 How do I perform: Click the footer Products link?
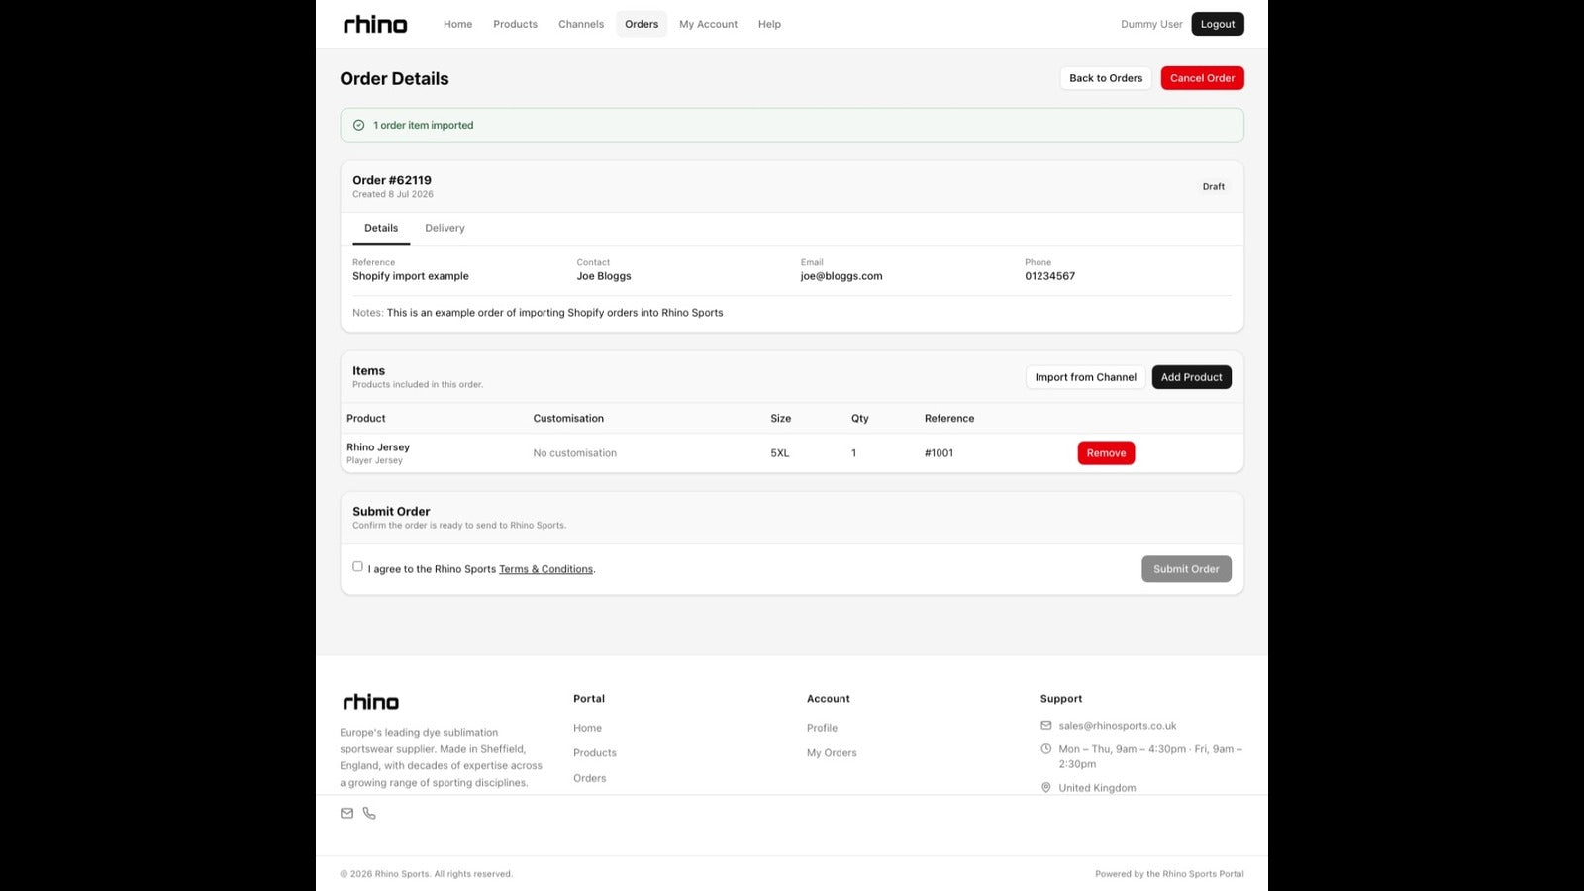coord(595,753)
